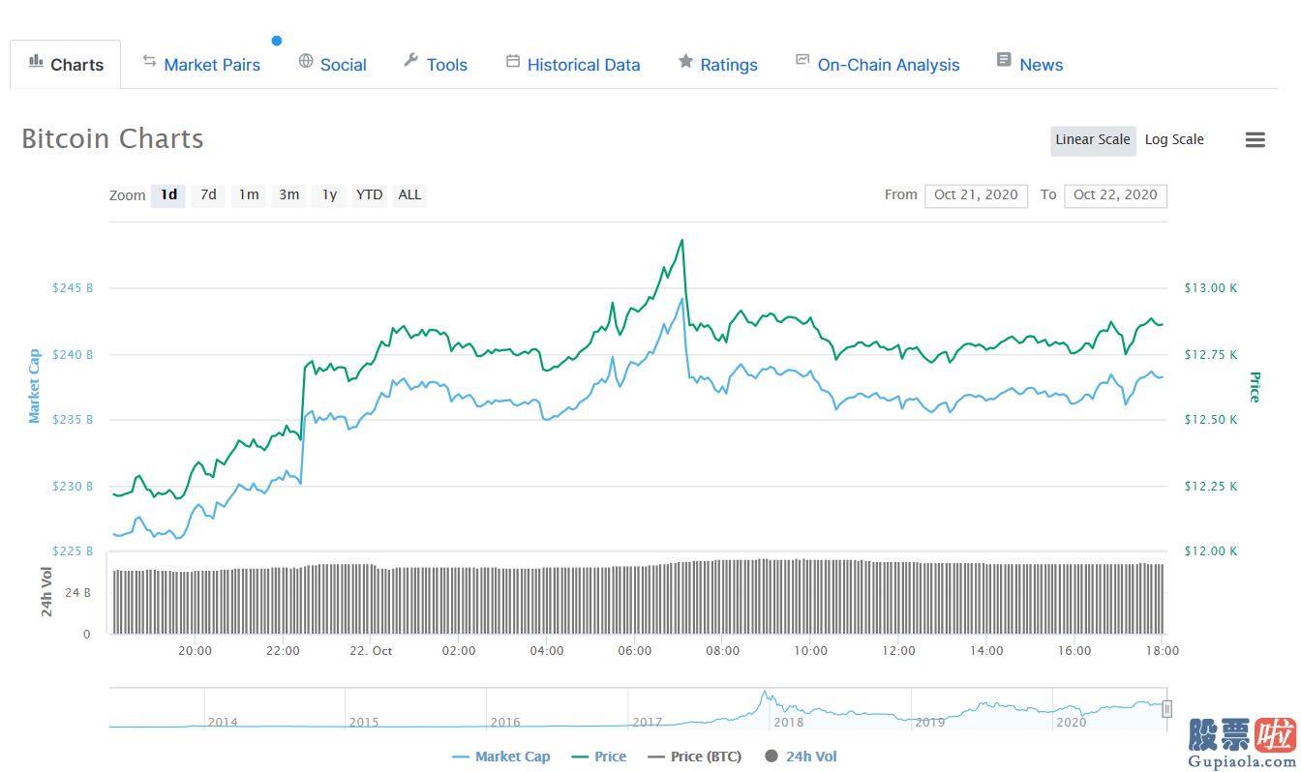Open the Ratings tab
The width and height of the screenshot is (1301, 772).
click(x=717, y=65)
